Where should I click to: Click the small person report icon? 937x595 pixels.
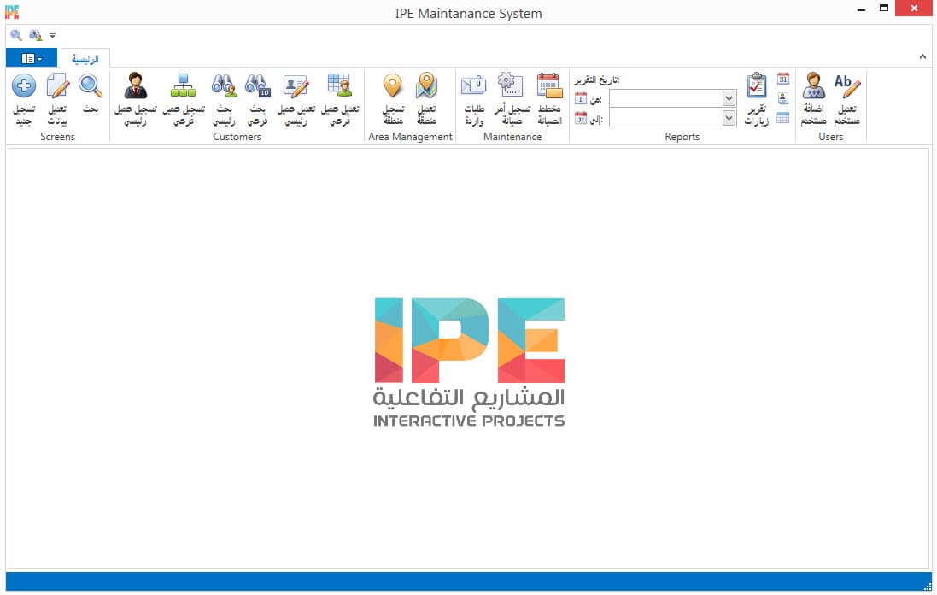[x=782, y=98]
